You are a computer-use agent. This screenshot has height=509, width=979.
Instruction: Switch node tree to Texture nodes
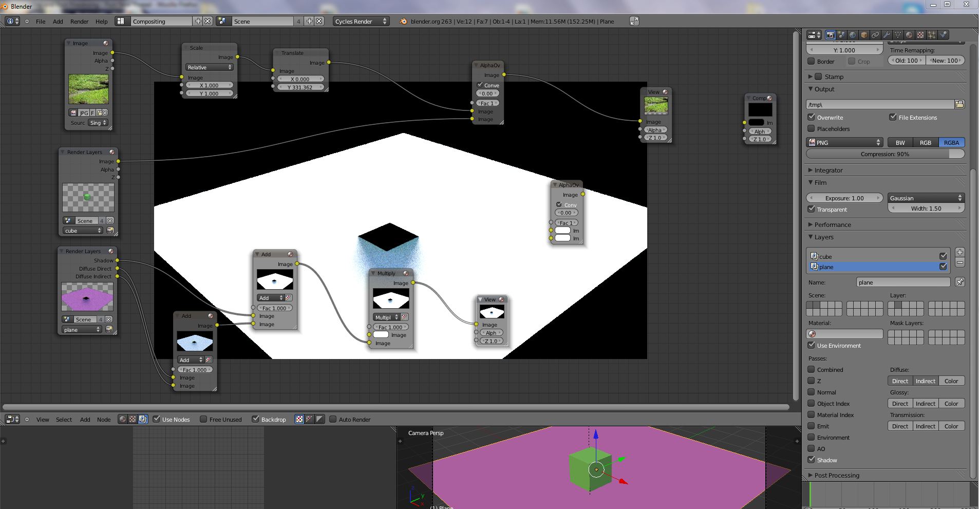click(133, 419)
